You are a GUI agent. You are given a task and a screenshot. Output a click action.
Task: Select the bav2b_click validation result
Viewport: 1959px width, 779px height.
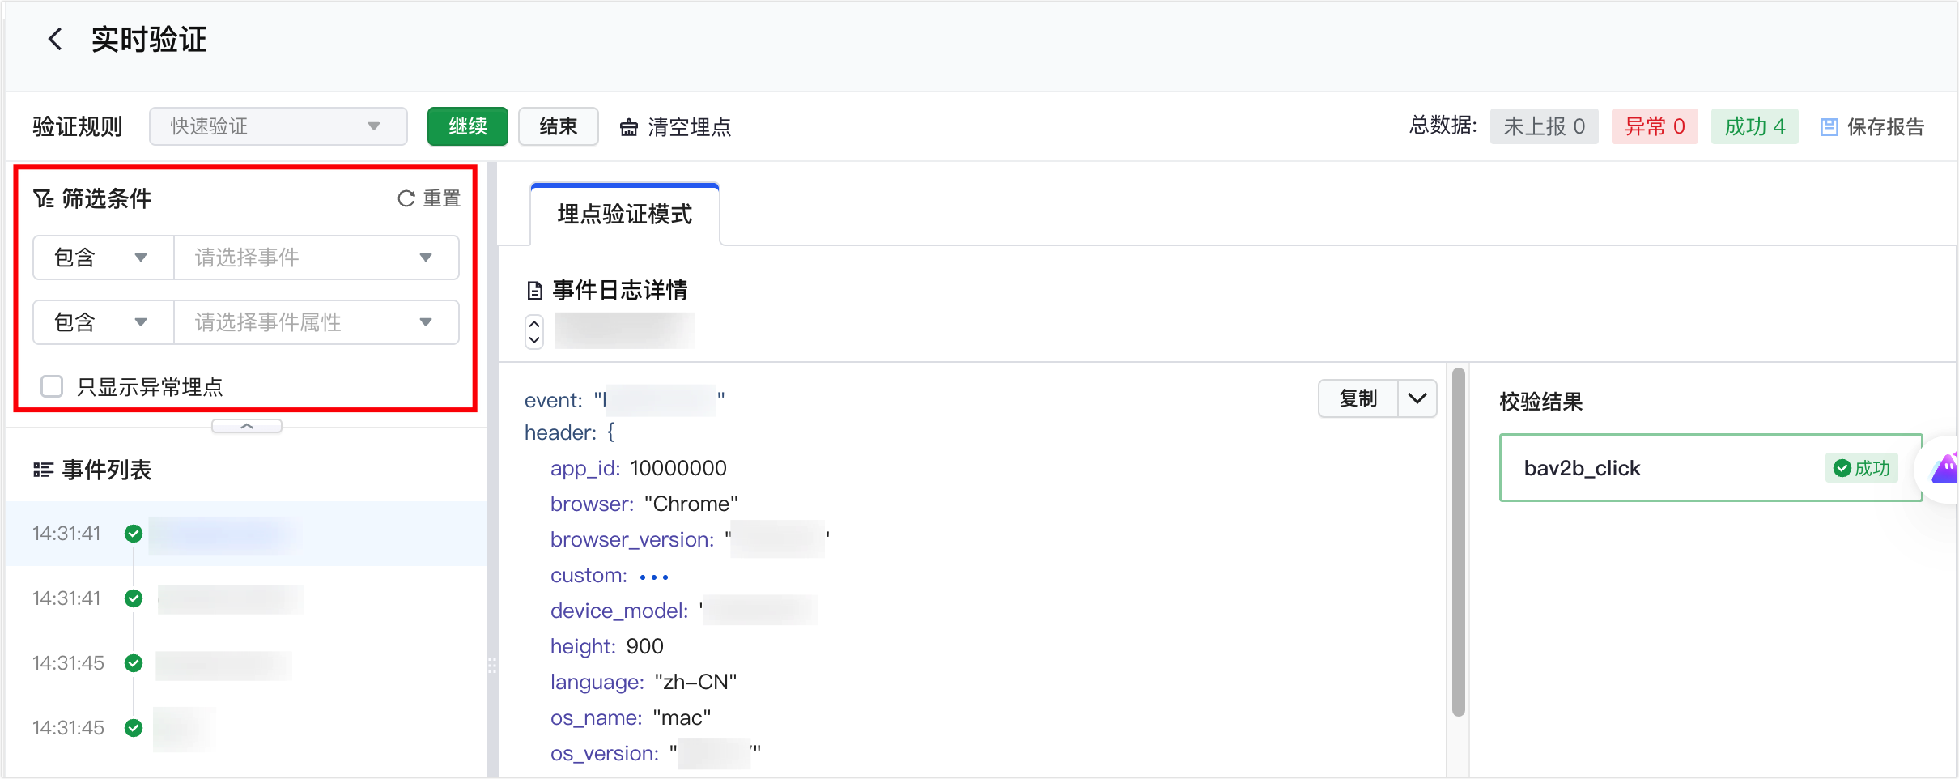(x=1710, y=468)
